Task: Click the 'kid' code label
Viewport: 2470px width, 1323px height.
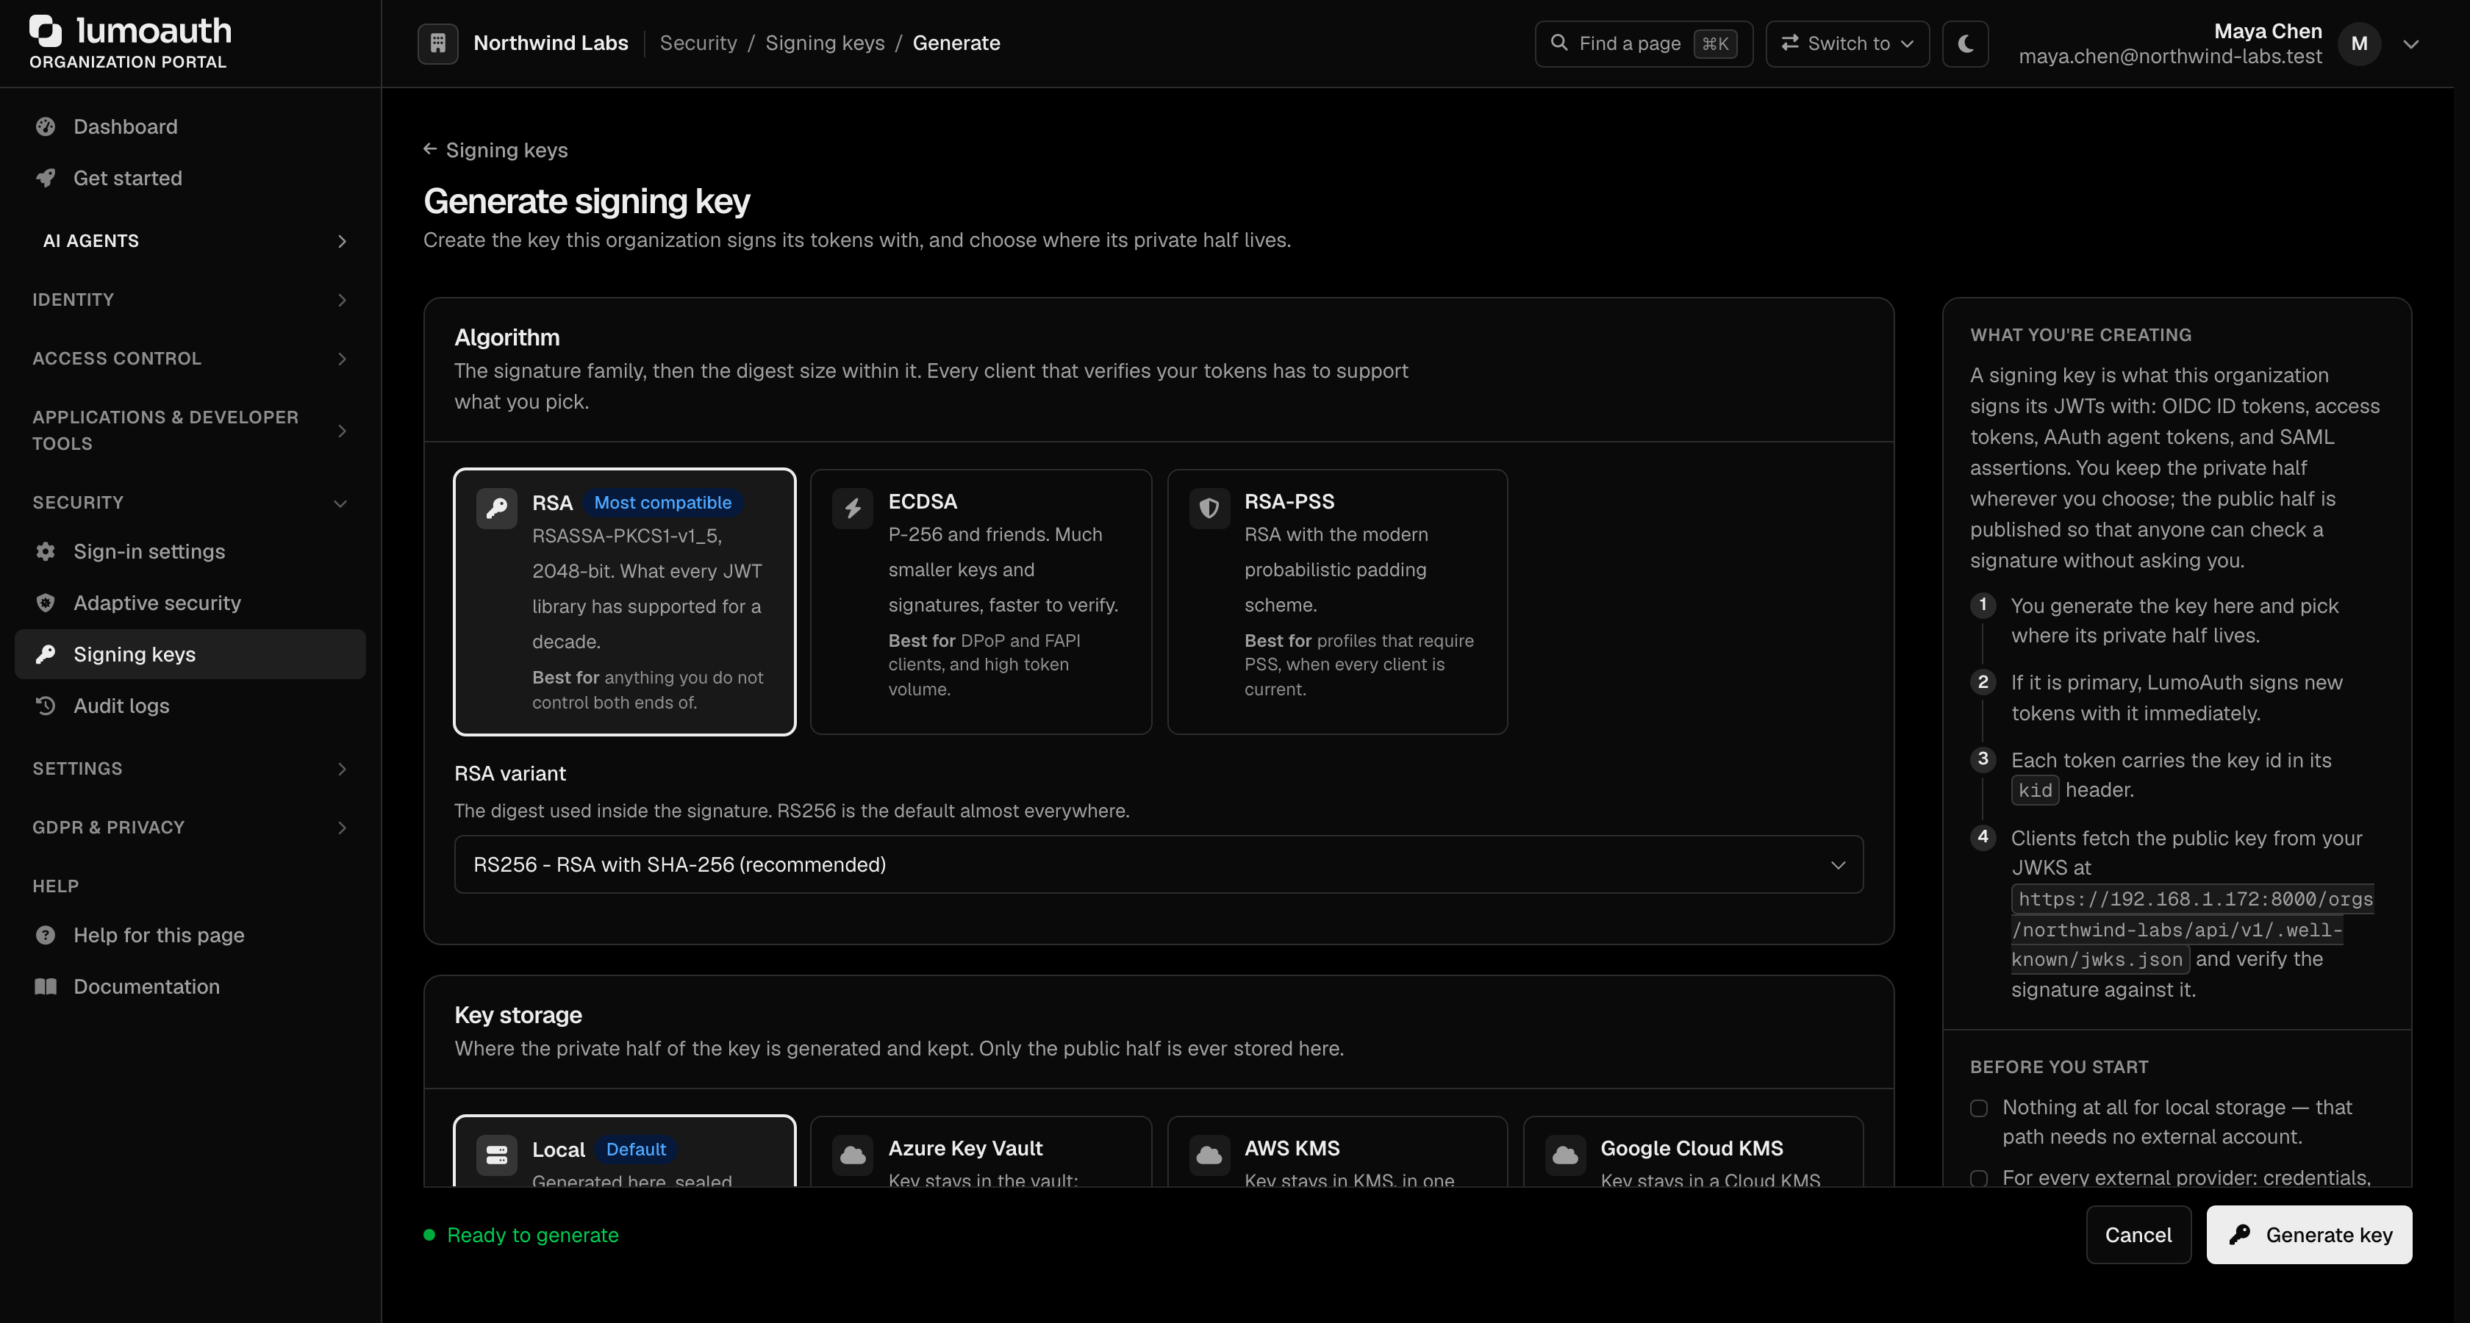Action: [x=2035, y=790]
